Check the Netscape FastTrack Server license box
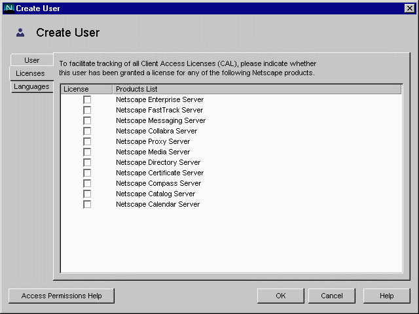The height and width of the screenshot is (314, 419). (x=87, y=110)
